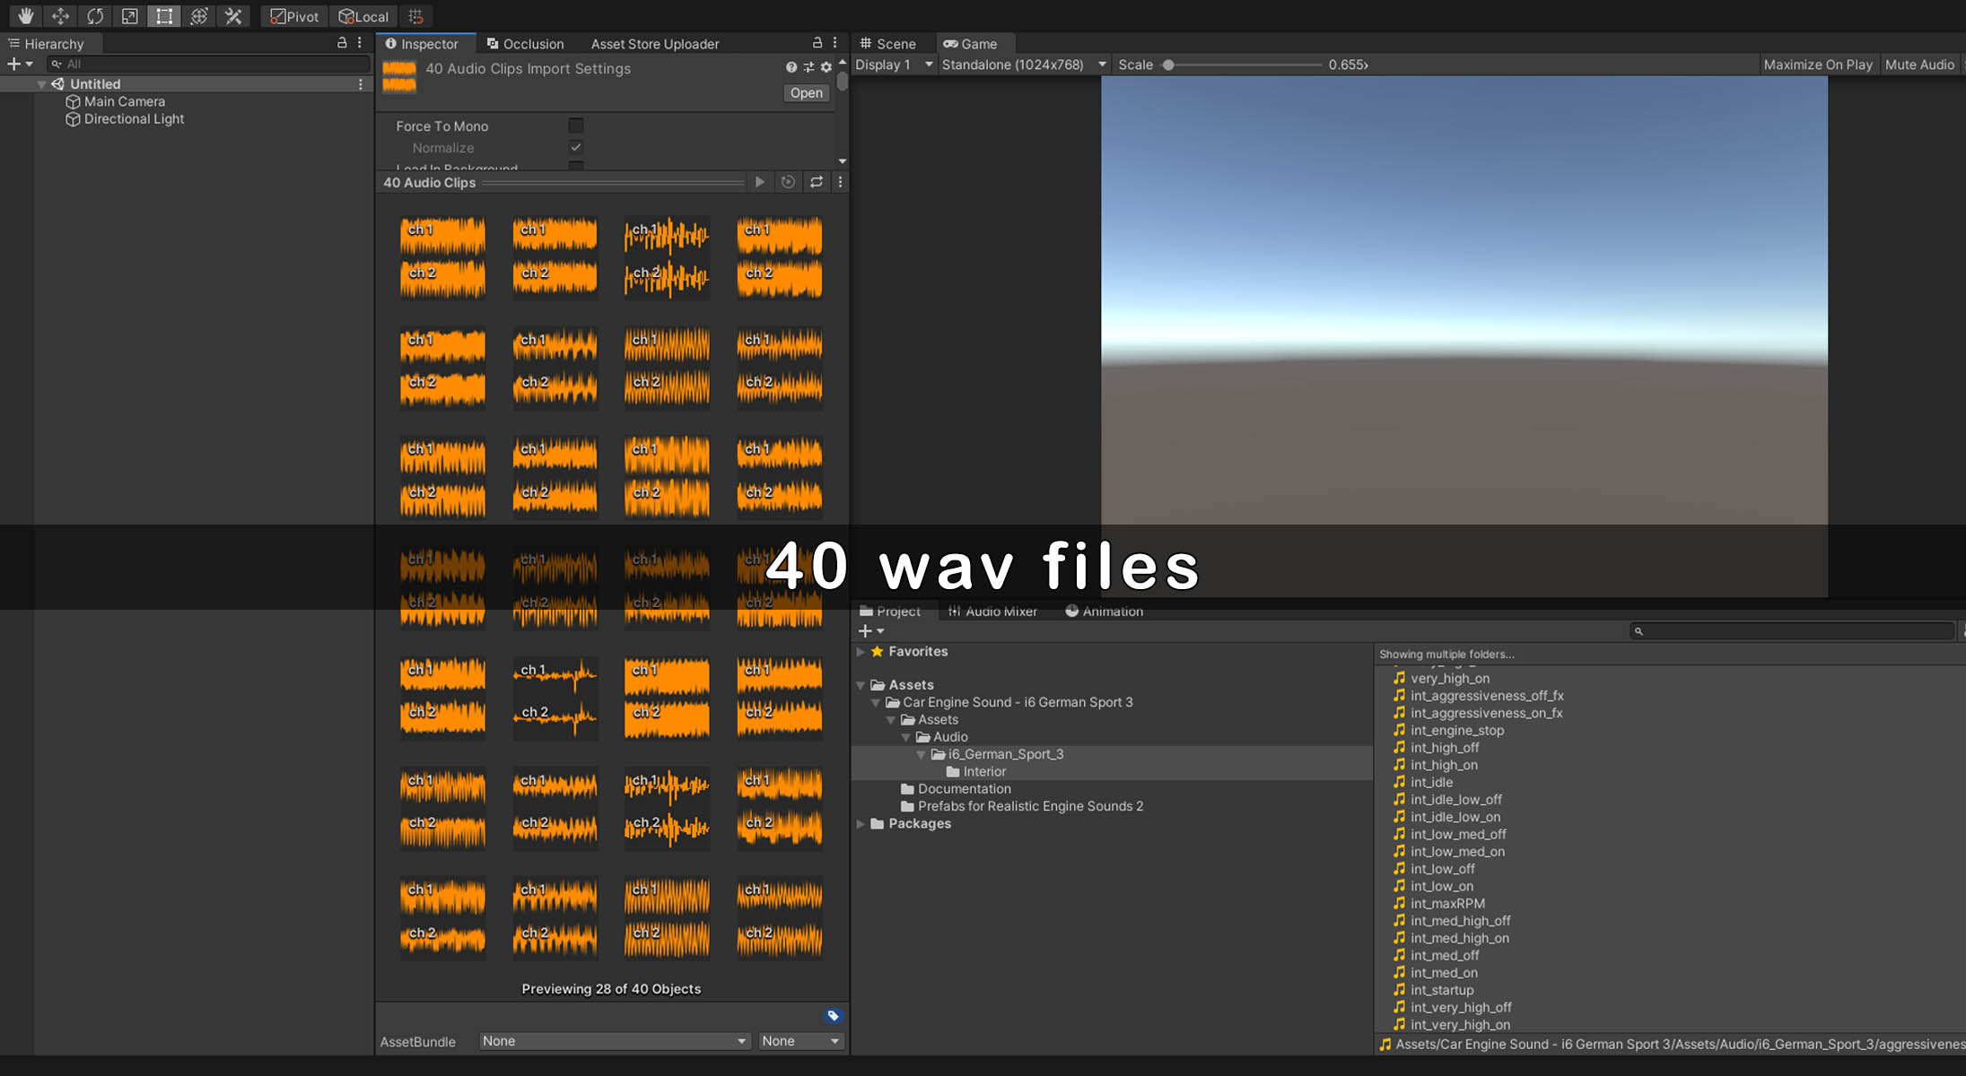
Task: Switch to the Audio Mixer tab
Action: pos(992,612)
